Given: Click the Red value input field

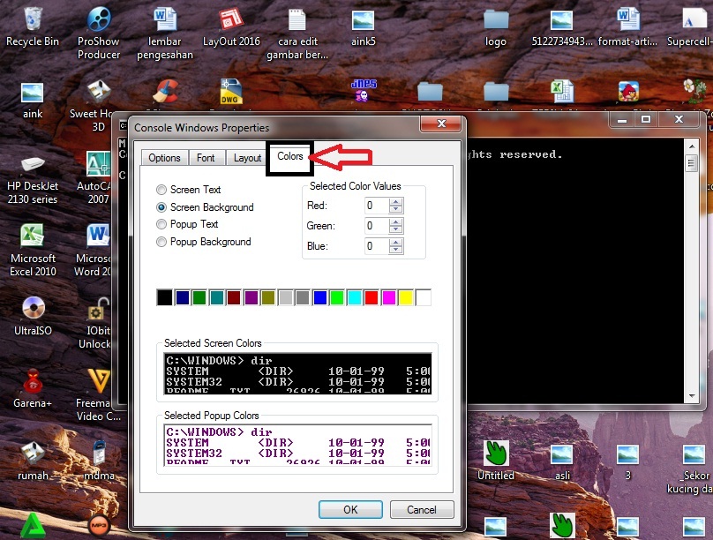Looking at the screenshot, I should pyautogui.click(x=375, y=206).
